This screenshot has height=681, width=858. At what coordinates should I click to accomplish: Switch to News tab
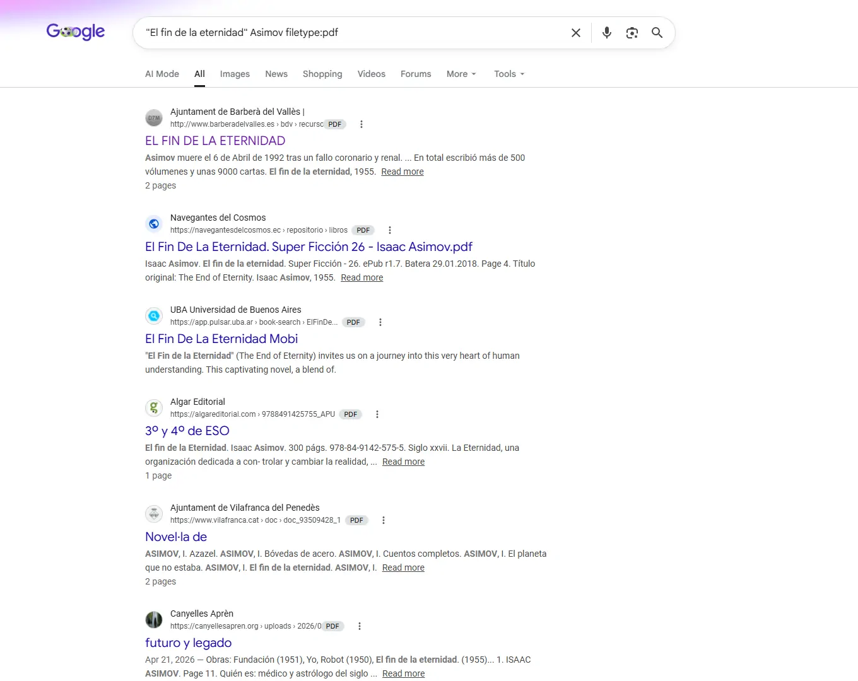click(x=276, y=74)
